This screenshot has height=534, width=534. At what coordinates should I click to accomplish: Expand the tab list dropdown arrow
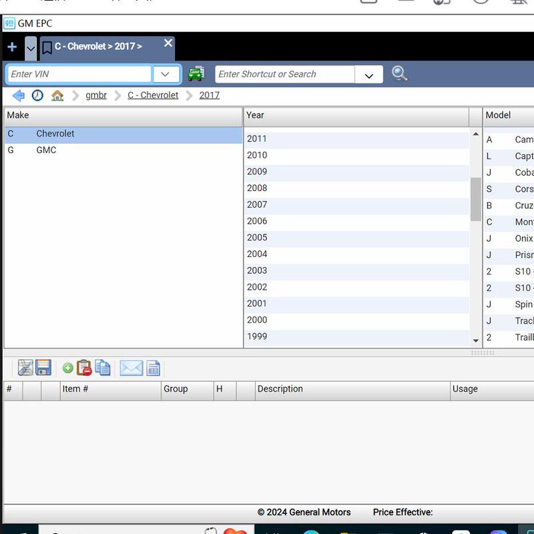click(31, 48)
